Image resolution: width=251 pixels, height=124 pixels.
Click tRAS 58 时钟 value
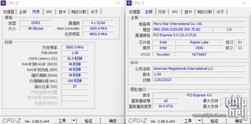[75, 75]
